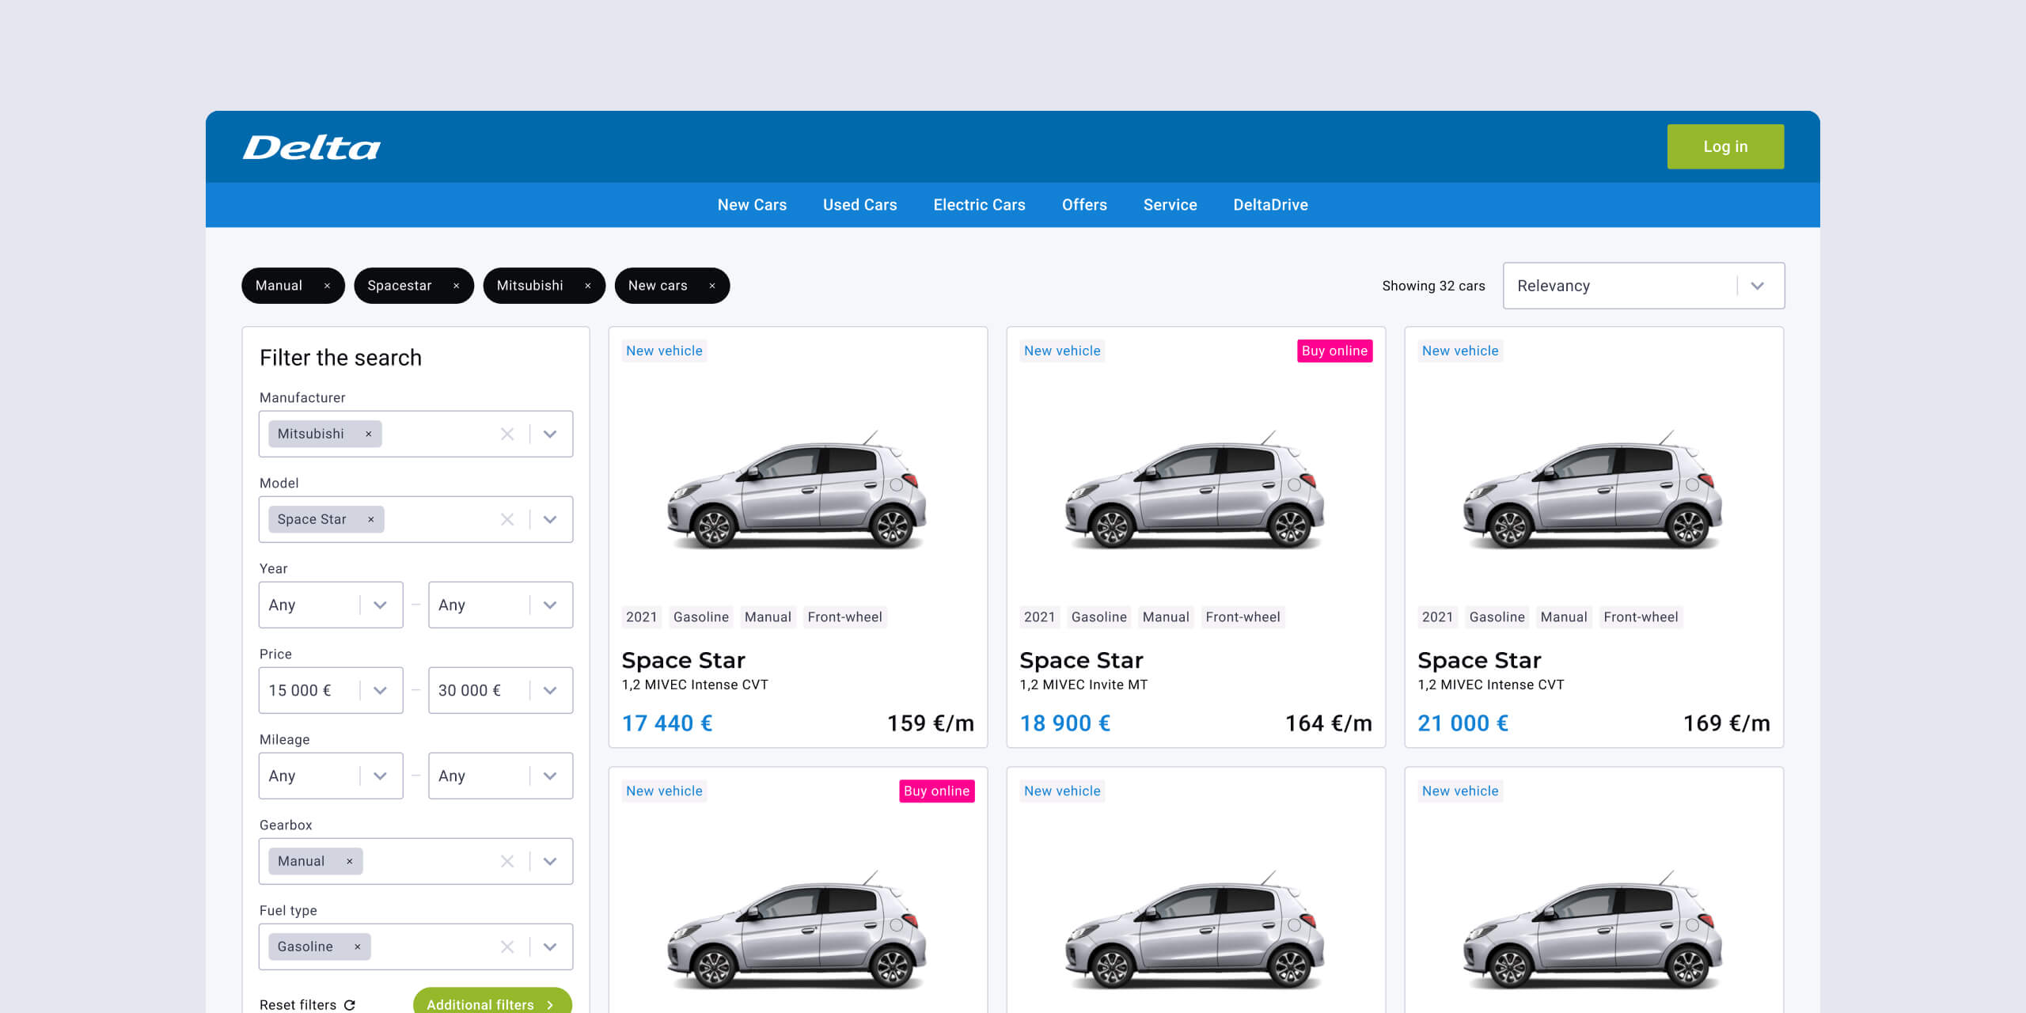2026x1013 pixels.
Task: Open the Used Cars menu
Action: [x=859, y=205]
